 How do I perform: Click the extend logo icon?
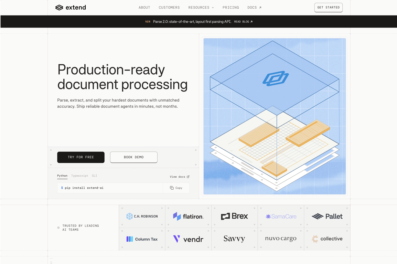coord(59,8)
